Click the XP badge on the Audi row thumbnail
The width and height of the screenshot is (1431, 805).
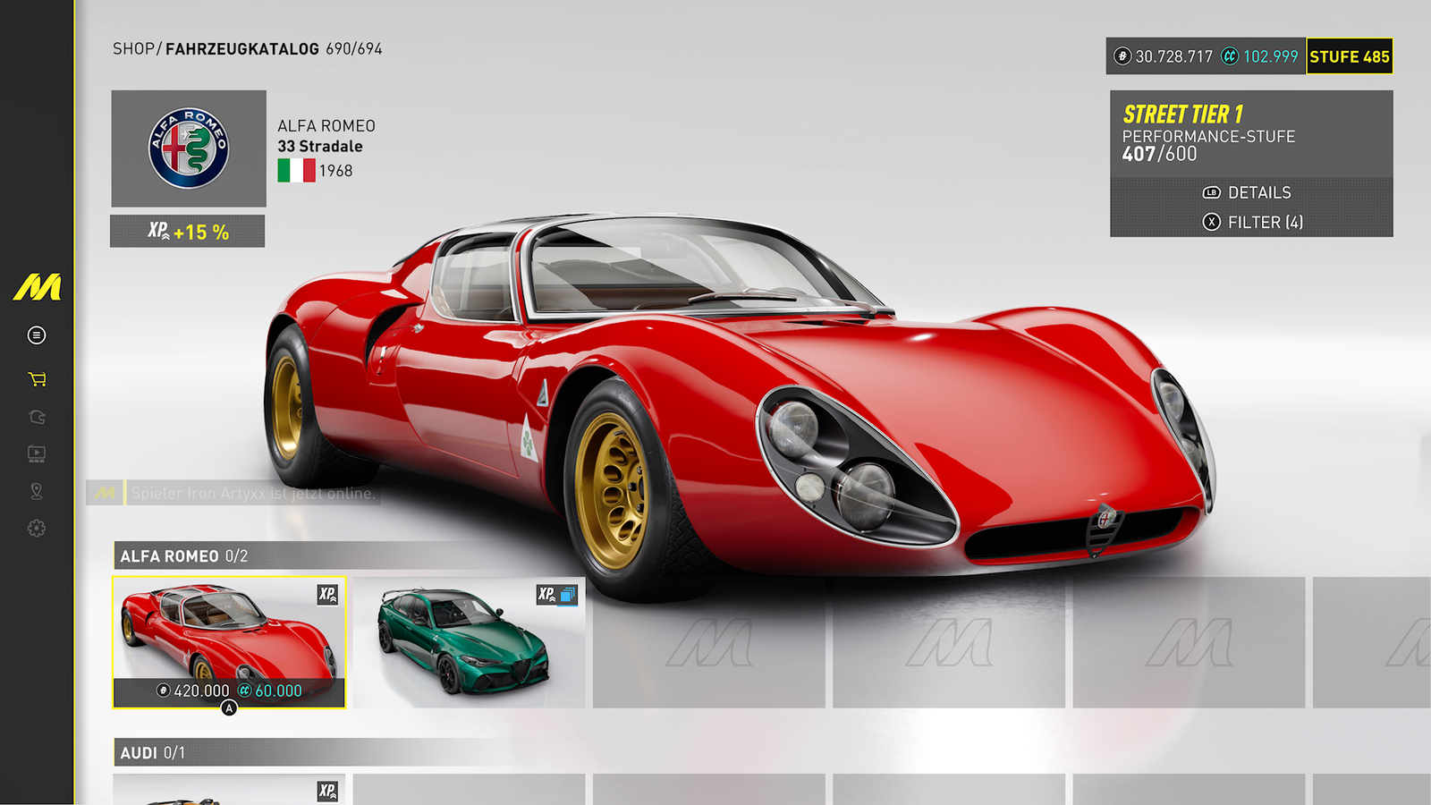[328, 791]
